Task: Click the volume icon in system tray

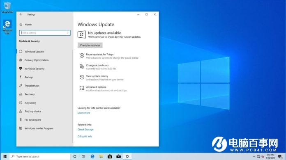Action: 263,157
